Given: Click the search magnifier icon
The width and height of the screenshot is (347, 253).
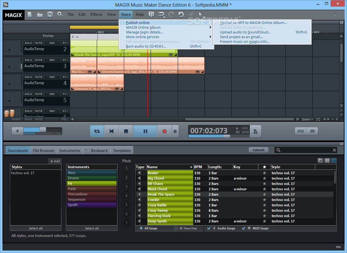Looking at the screenshot, I should (x=278, y=150).
